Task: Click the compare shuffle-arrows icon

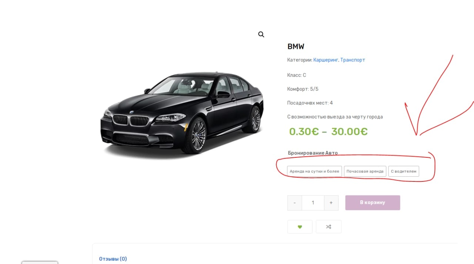Action: click(x=328, y=227)
